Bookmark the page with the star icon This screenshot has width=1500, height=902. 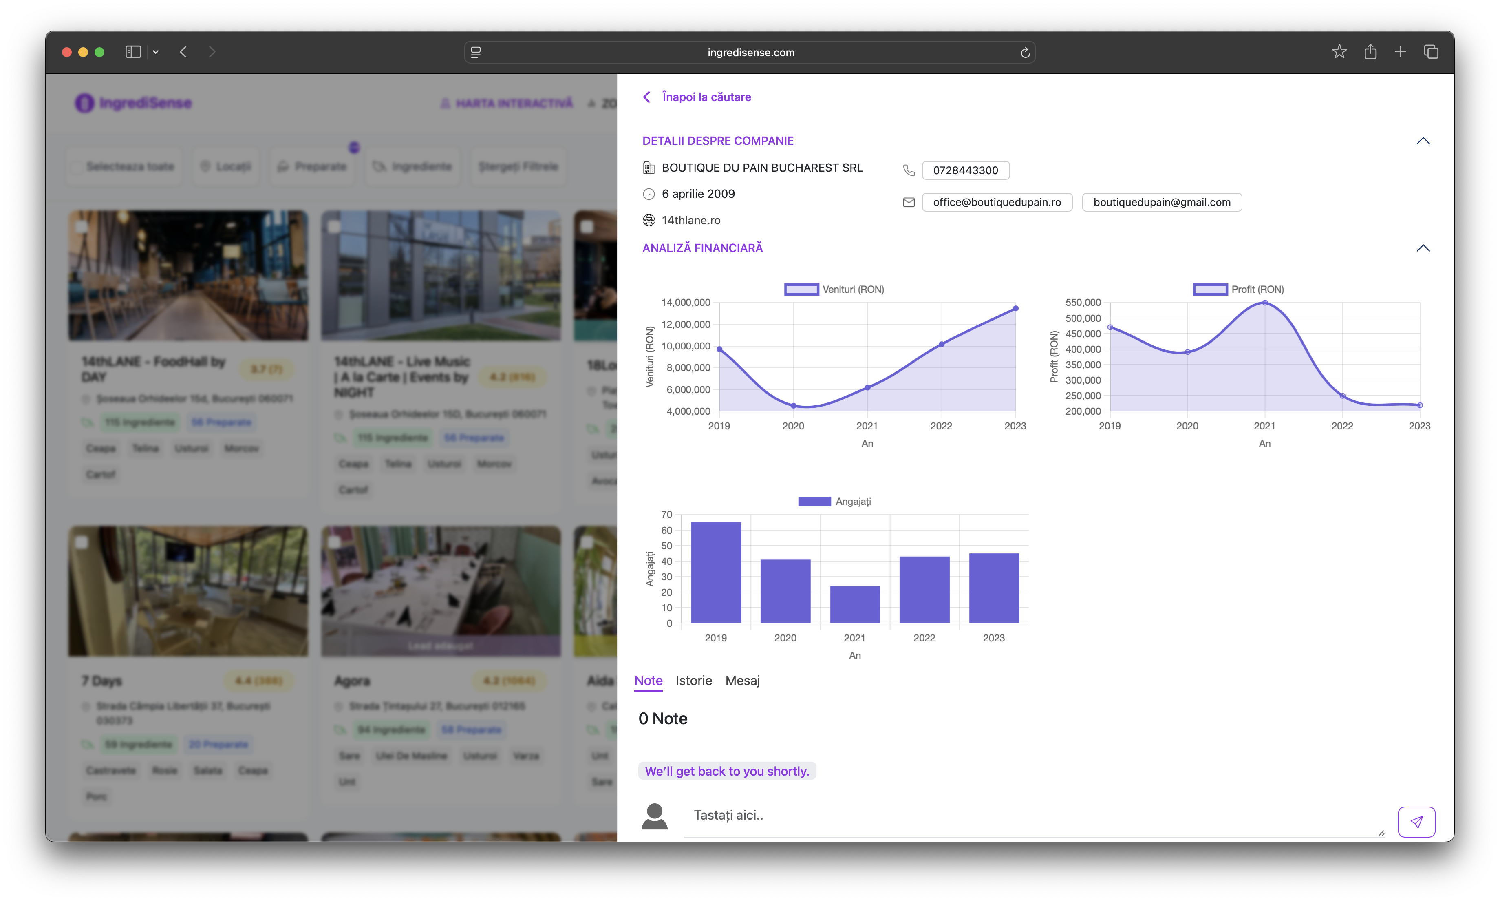[x=1339, y=52]
